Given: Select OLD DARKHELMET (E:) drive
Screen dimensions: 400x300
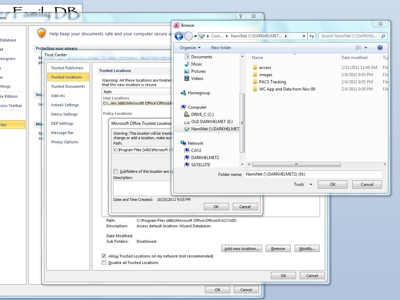Looking at the screenshot, I should 208,122.
